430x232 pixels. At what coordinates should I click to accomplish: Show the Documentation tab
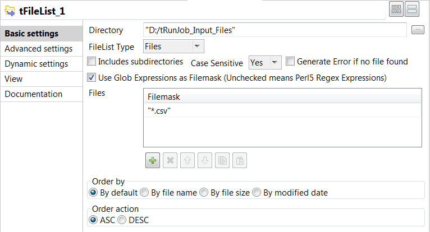click(x=34, y=94)
